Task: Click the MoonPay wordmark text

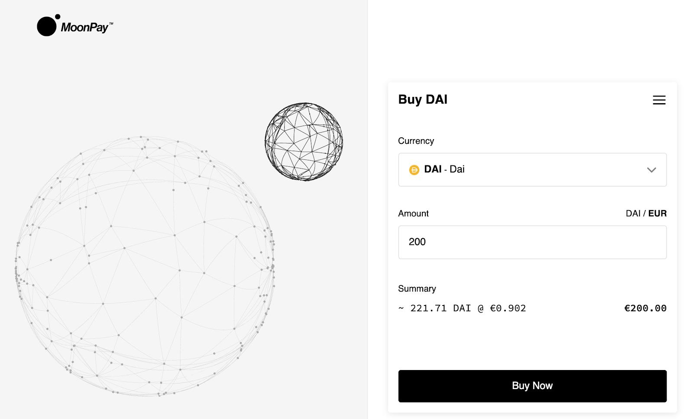Action: tap(85, 28)
